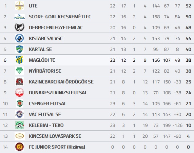Open the Kartal SE shield logo

click(x=19, y=49)
